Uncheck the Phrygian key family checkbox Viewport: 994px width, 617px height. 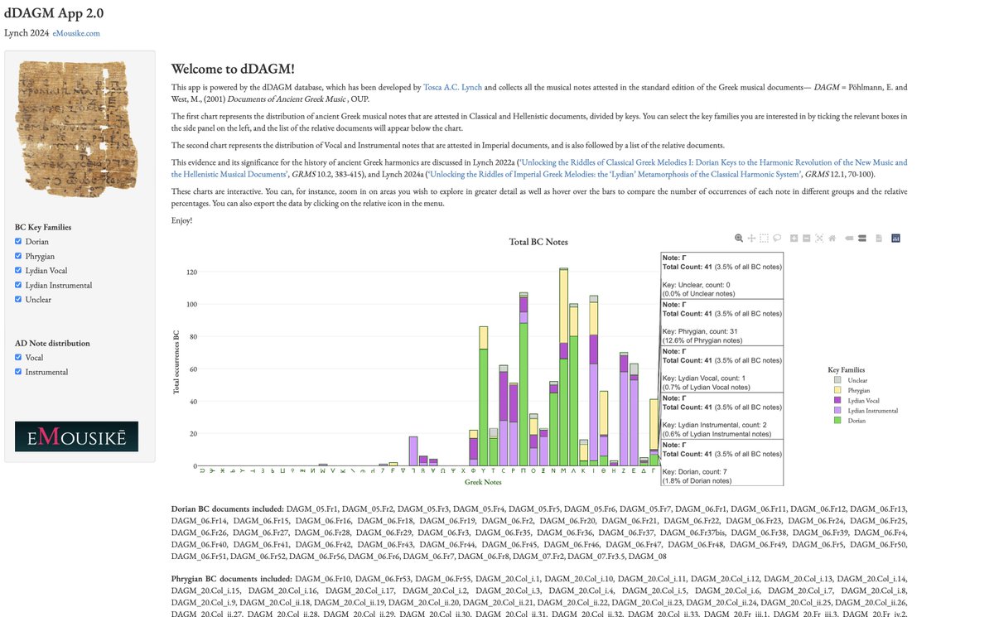click(19, 256)
